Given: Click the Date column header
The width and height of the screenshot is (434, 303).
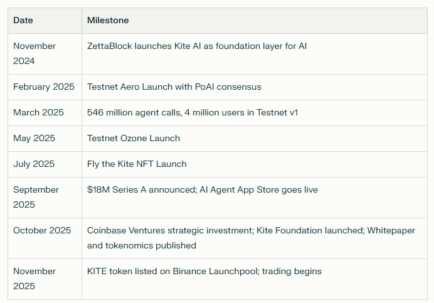Looking at the screenshot, I should (x=23, y=21).
